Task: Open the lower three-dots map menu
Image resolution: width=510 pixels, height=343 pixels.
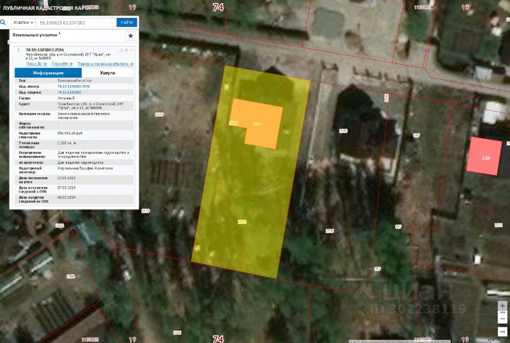Action: (502, 332)
